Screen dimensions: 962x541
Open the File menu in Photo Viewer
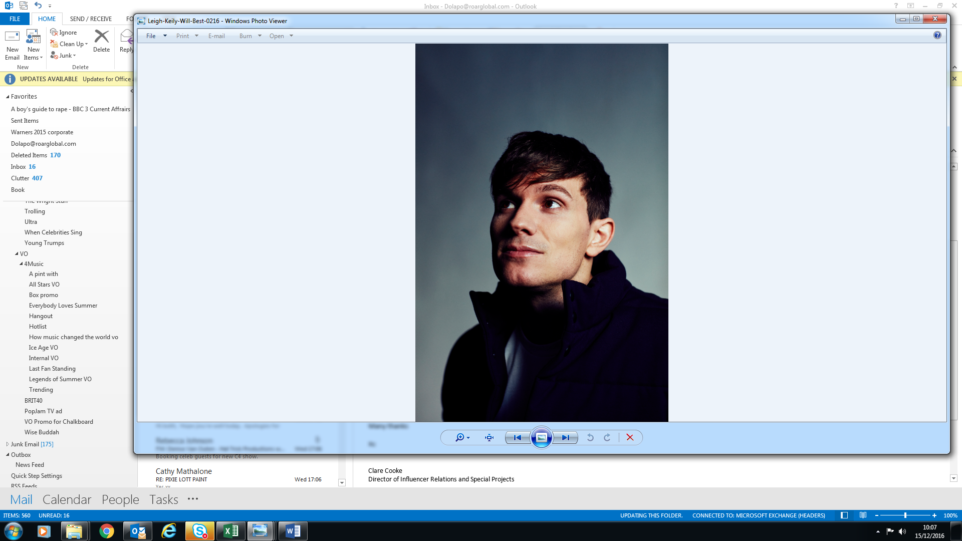point(156,36)
